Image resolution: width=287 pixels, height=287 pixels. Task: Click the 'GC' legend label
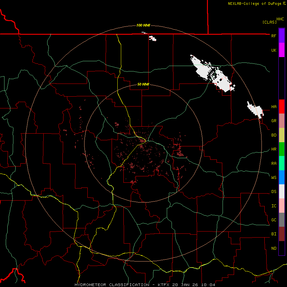point(274,220)
